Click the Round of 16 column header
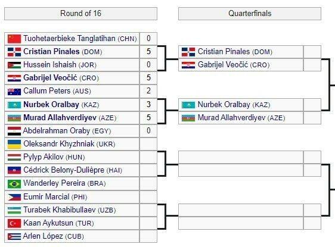The width and height of the screenshot is (335, 247). [80, 14]
